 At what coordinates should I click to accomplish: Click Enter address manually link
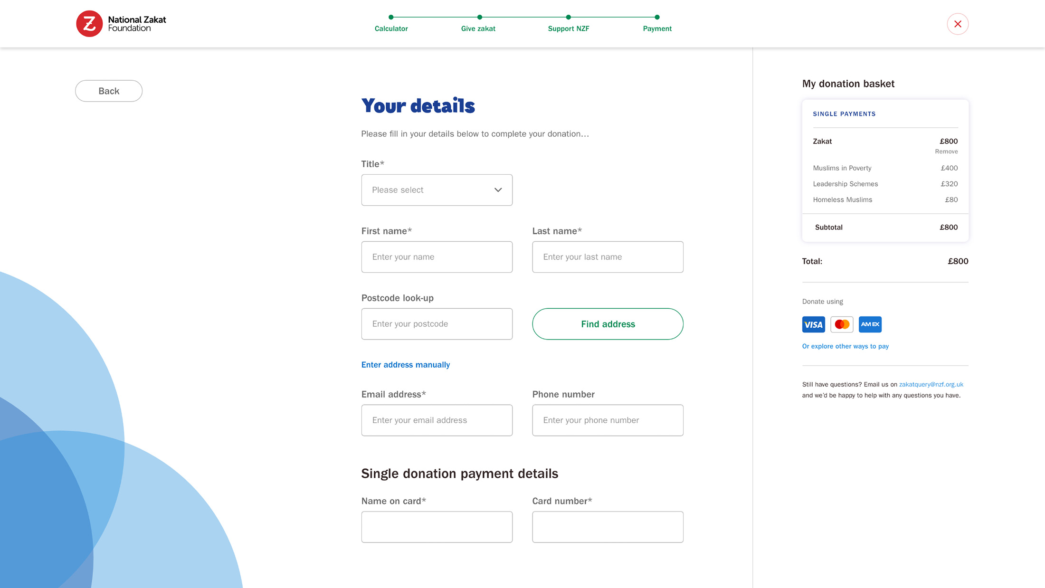(405, 365)
